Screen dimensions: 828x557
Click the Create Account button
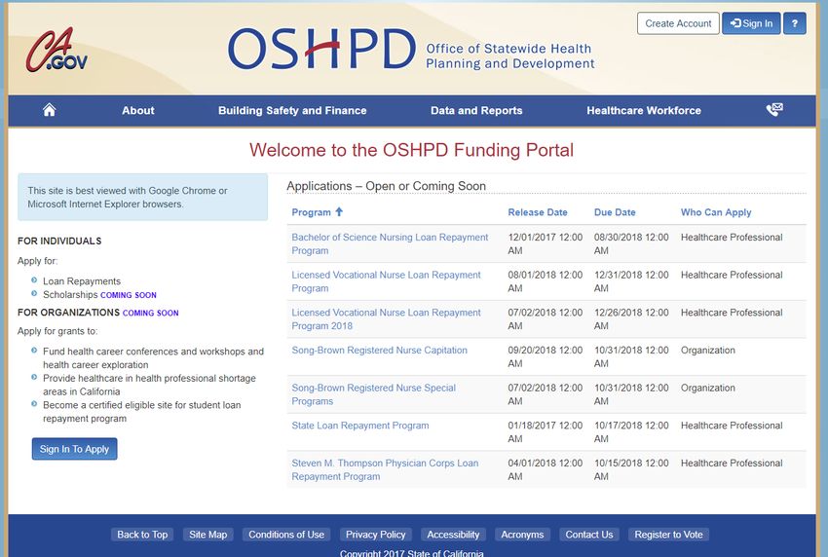coord(678,23)
